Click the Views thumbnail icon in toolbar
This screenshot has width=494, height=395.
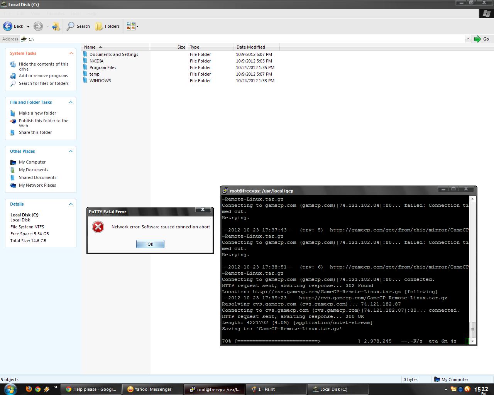[131, 26]
